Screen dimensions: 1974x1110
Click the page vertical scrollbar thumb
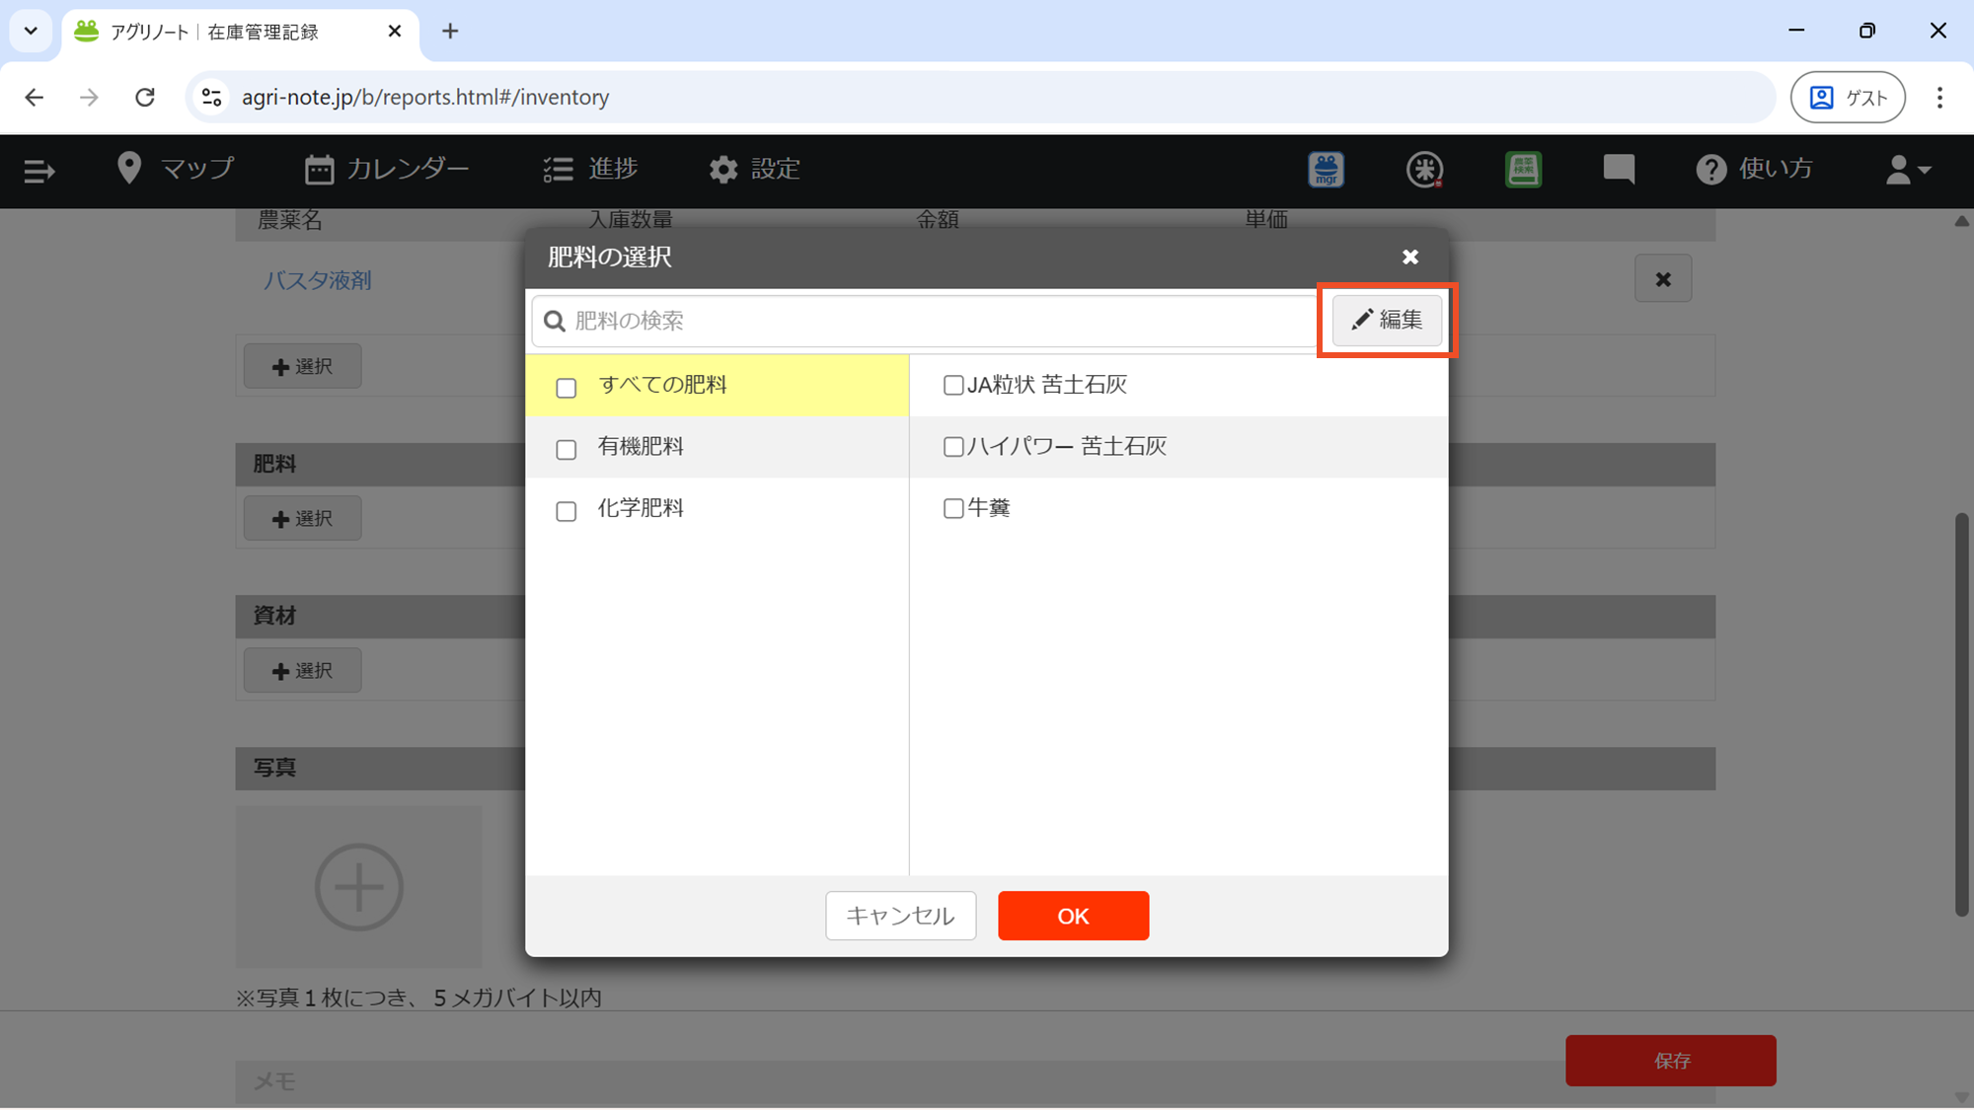click(1961, 715)
